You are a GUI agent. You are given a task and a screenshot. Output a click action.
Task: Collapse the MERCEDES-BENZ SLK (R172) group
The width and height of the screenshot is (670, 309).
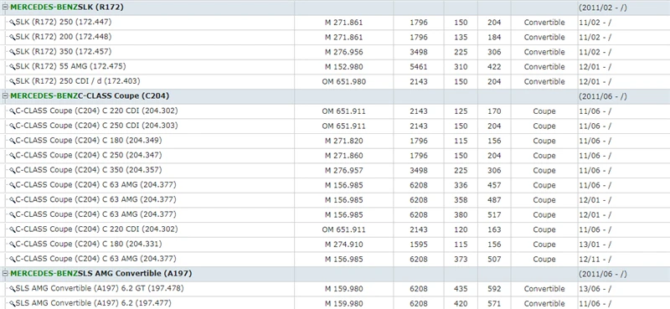coord(5,8)
